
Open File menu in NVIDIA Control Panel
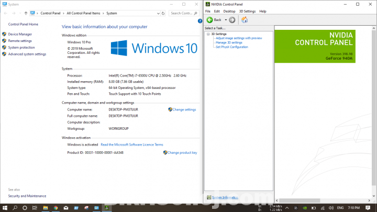[x=208, y=12]
